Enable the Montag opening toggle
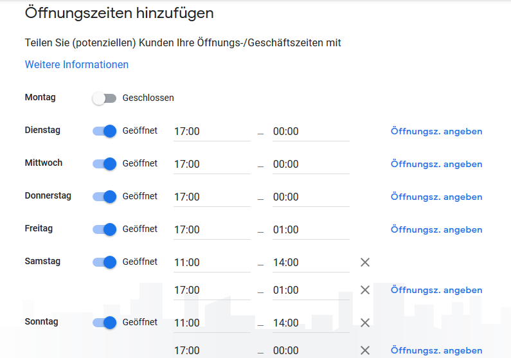 tap(104, 98)
